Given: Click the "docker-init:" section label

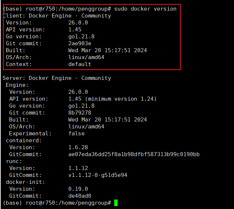Looking at the screenshot, I should tap(26, 182).
